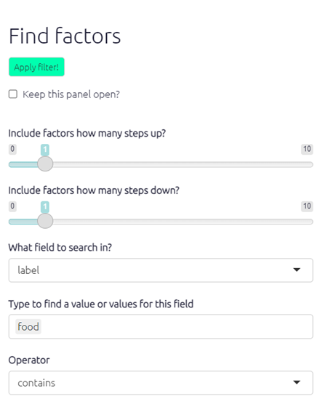Click the arrow on the label dropdown
This screenshot has height=412, width=336.
(297, 270)
